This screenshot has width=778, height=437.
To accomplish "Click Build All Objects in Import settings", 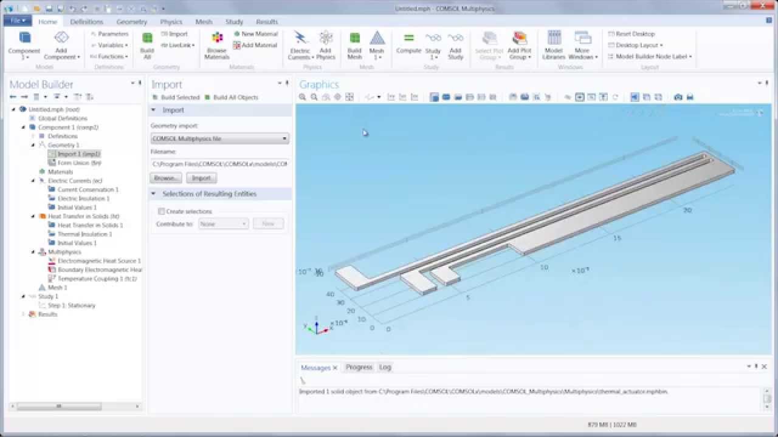I will tap(232, 97).
